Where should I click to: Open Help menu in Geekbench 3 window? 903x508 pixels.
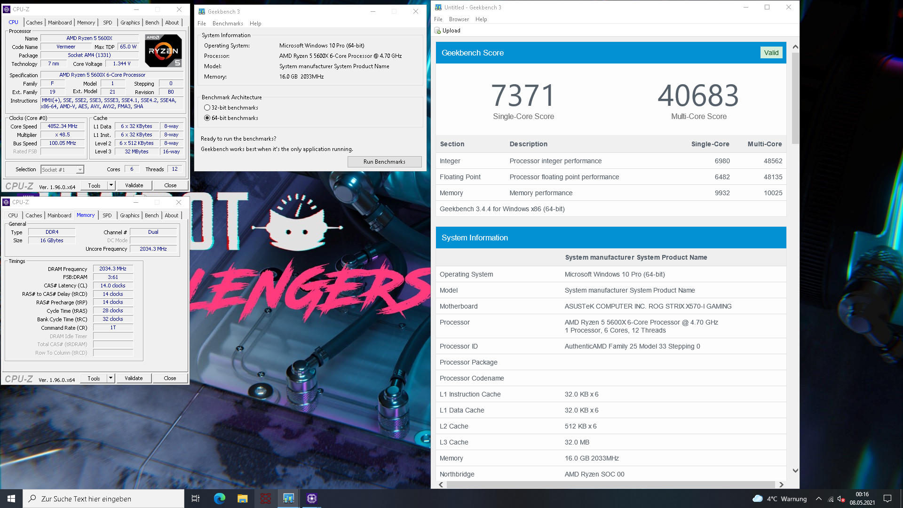pos(255,24)
